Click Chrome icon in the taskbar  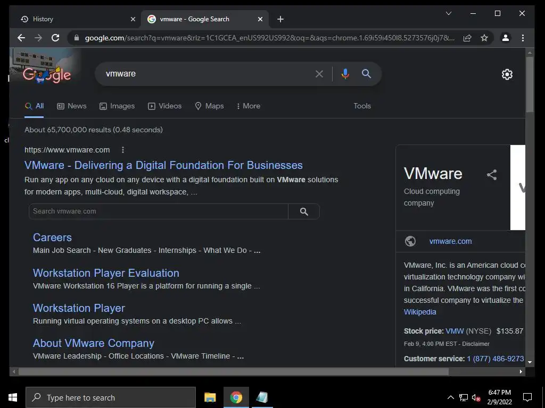tap(236, 397)
